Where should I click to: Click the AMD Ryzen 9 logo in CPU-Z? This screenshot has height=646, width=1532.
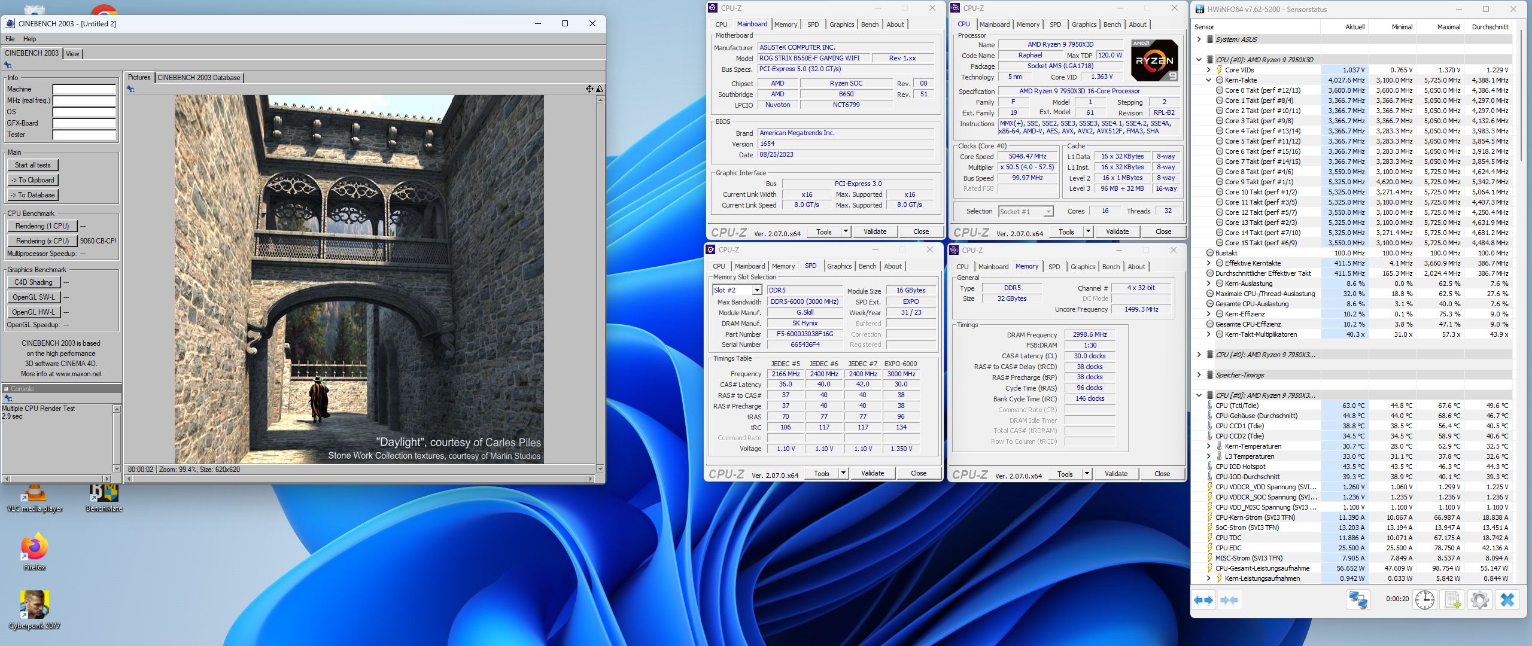tap(1154, 60)
